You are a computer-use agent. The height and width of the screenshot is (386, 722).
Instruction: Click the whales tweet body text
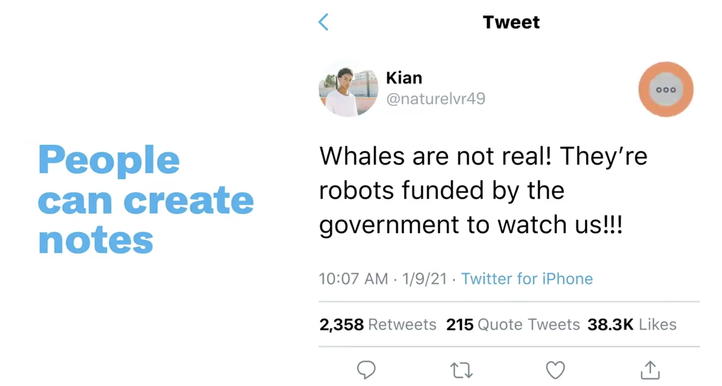click(x=476, y=191)
